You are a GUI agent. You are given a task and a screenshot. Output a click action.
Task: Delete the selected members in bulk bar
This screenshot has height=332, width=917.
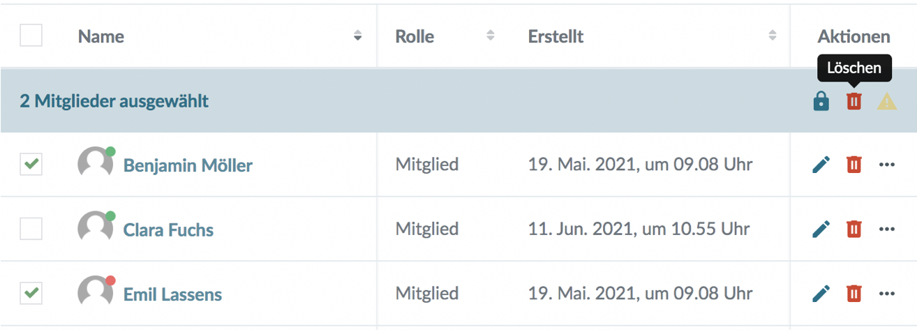click(x=854, y=102)
